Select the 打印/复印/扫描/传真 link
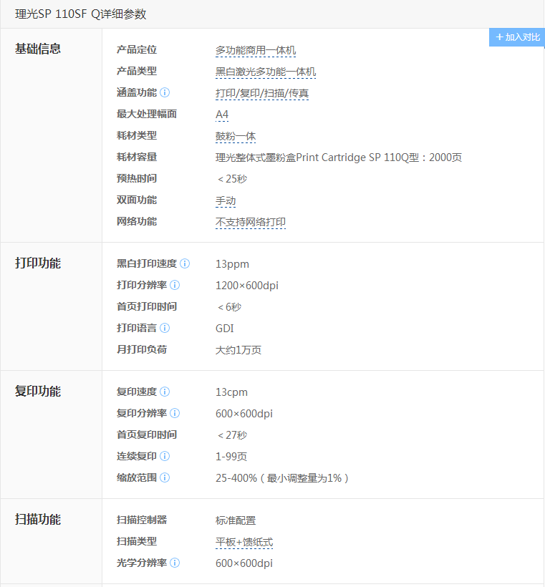The height and width of the screenshot is (587, 545). (262, 94)
